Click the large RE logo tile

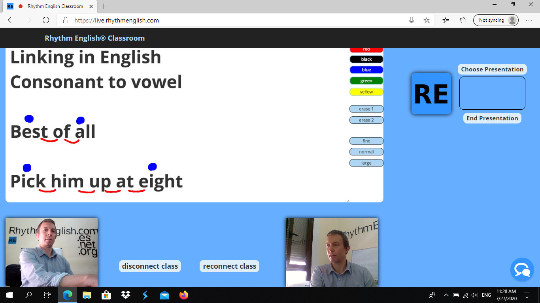pyautogui.click(x=431, y=94)
